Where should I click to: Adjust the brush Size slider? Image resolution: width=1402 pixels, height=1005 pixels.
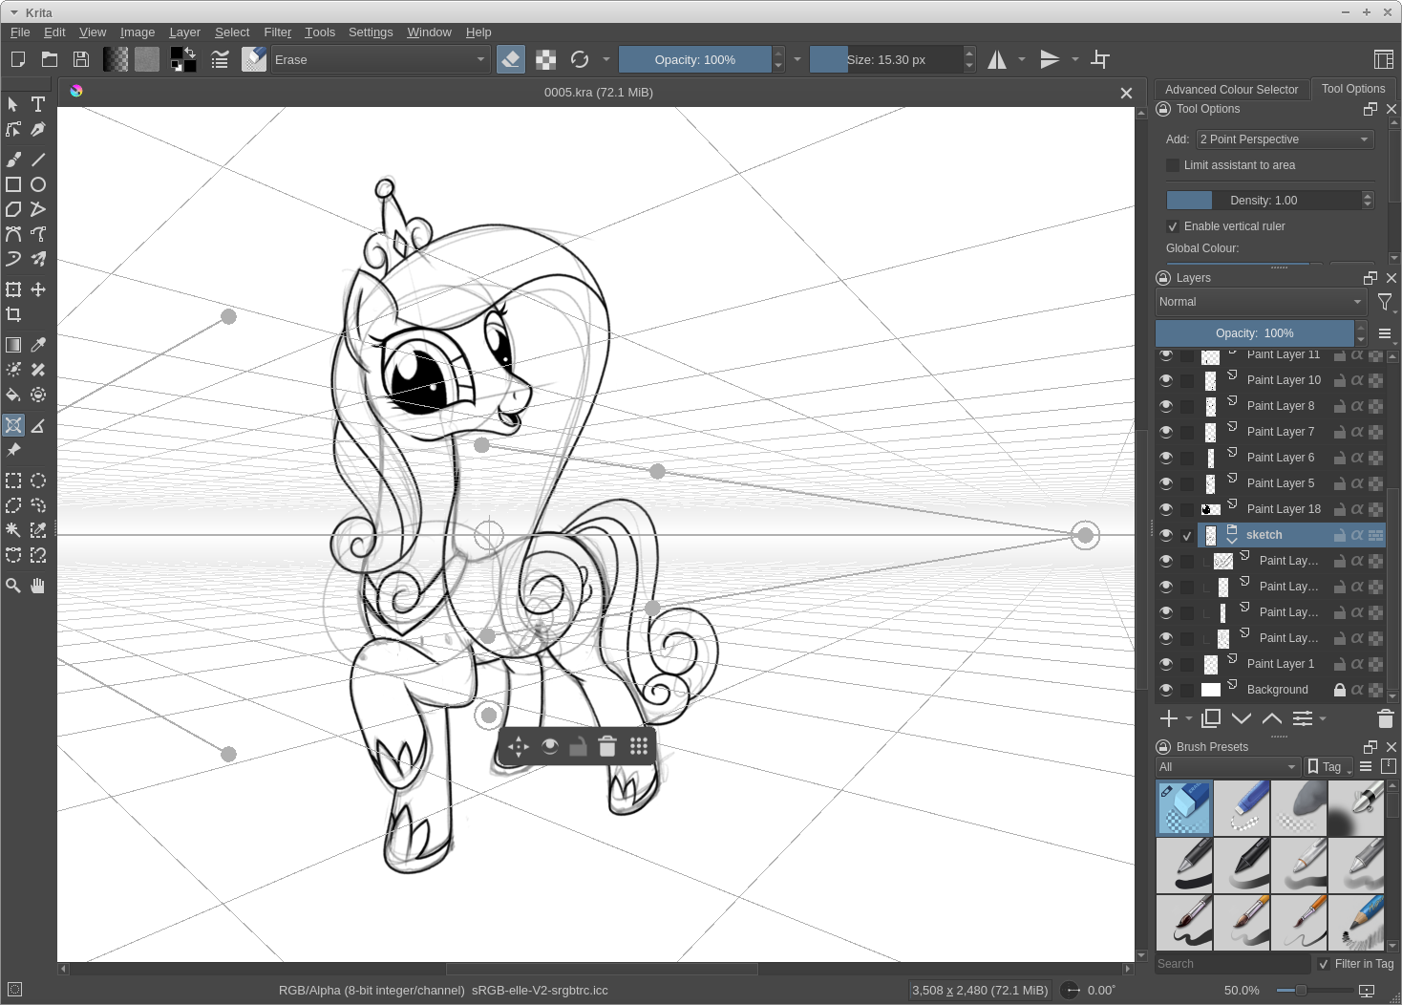pyautogui.click(x=886, y=59)
